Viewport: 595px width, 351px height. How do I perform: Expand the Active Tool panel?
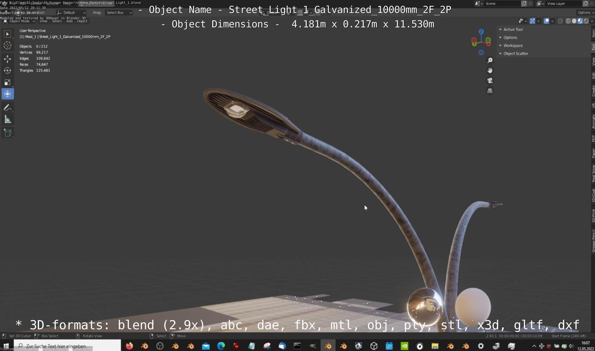(513, 29)
